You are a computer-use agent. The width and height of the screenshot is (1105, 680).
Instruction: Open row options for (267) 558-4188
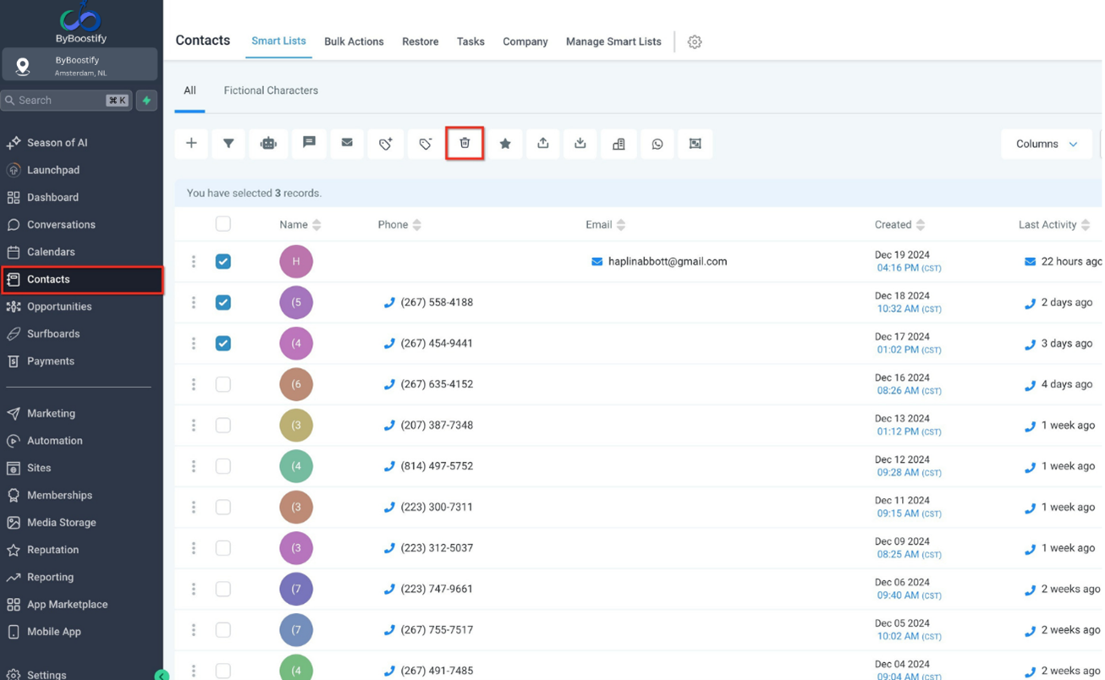coord(194,303)
